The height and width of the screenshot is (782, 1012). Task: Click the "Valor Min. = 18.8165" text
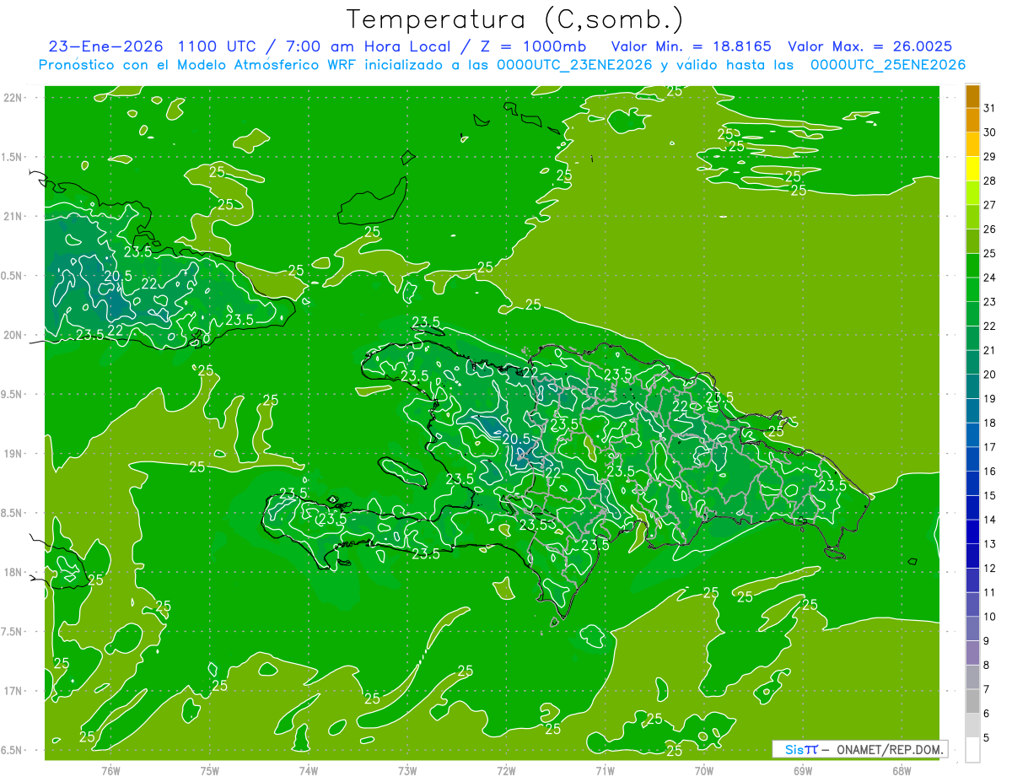[x=692, y=46]
